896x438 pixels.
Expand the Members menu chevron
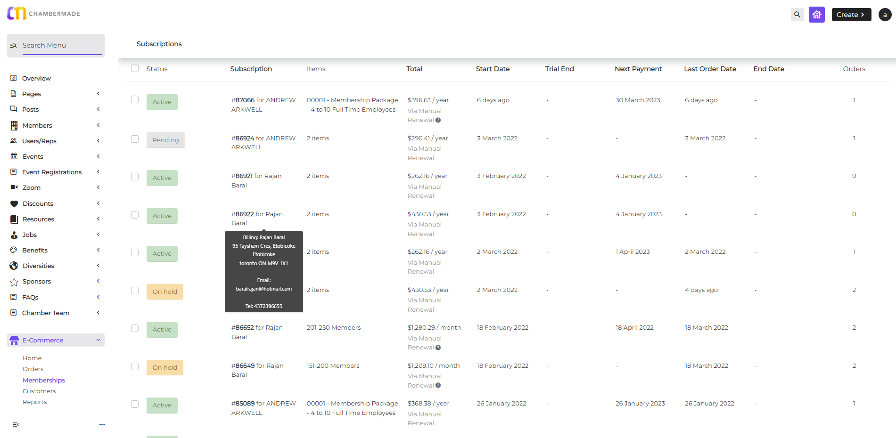[98, 125]
